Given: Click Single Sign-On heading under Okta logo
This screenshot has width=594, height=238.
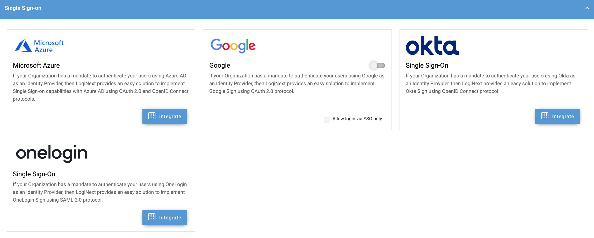Looking at the screenshot, I should [427, 65].
